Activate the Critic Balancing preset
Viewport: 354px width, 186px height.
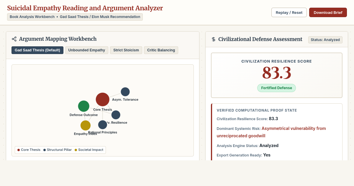click(x=161, y=50)
